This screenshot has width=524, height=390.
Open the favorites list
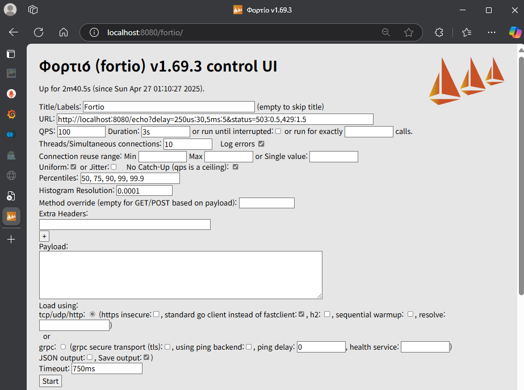(x=467, y=32)
